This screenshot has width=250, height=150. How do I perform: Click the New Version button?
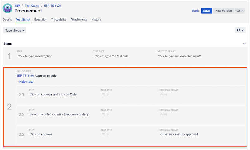pyautogui.click(x=223, y=11)
